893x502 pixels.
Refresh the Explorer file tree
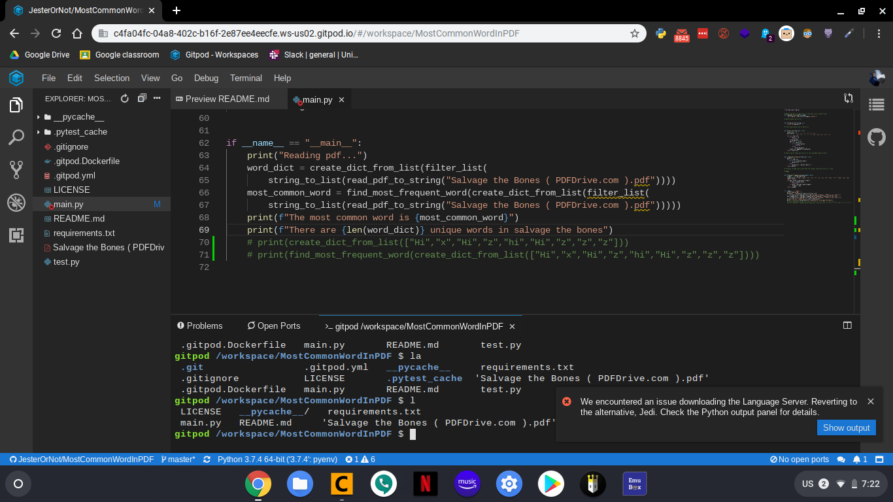pyautogui.click(x=124, y=99)
